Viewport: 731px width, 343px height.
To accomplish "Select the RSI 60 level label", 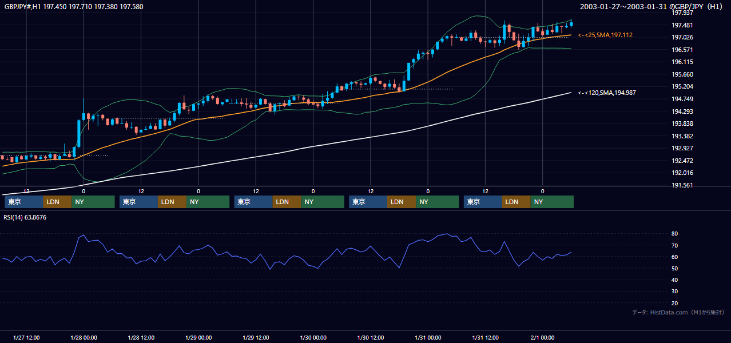I will (675, 257).
